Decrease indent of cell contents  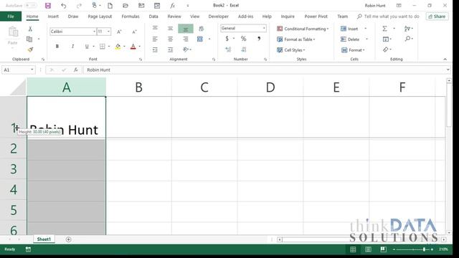155,49
